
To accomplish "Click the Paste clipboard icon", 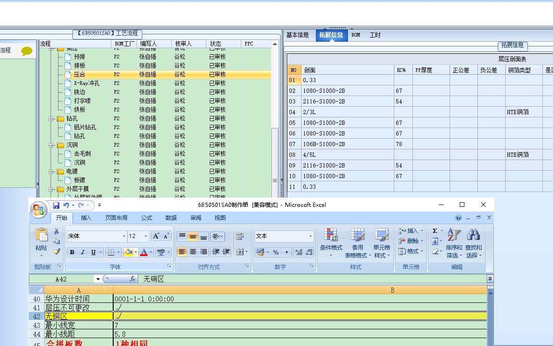I will pos(41,235).
